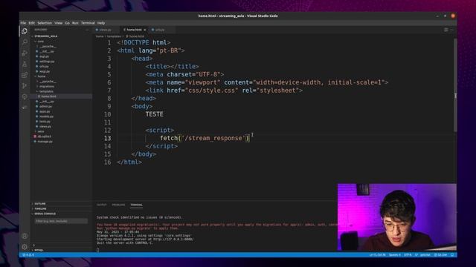Image resolution: width=476 pixels, height=267 pixels.
Task: Select home.html in the Explorer tree
Action: [x=48, y=96]
